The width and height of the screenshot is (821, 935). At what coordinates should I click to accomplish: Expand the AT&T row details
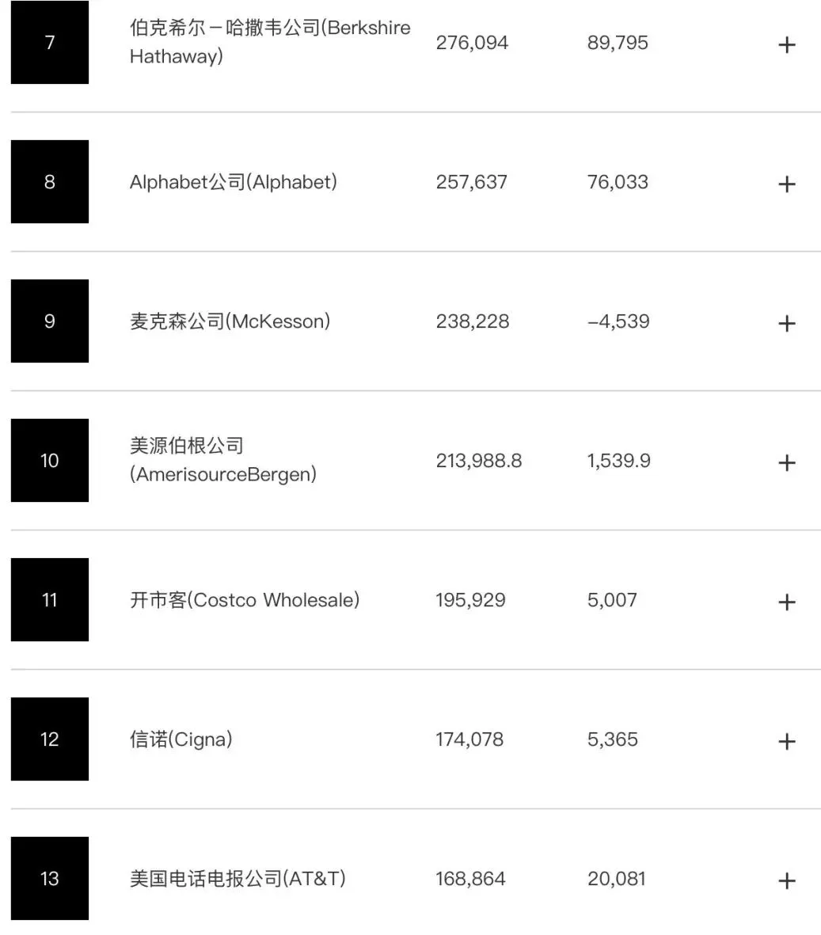pos(786,880)
